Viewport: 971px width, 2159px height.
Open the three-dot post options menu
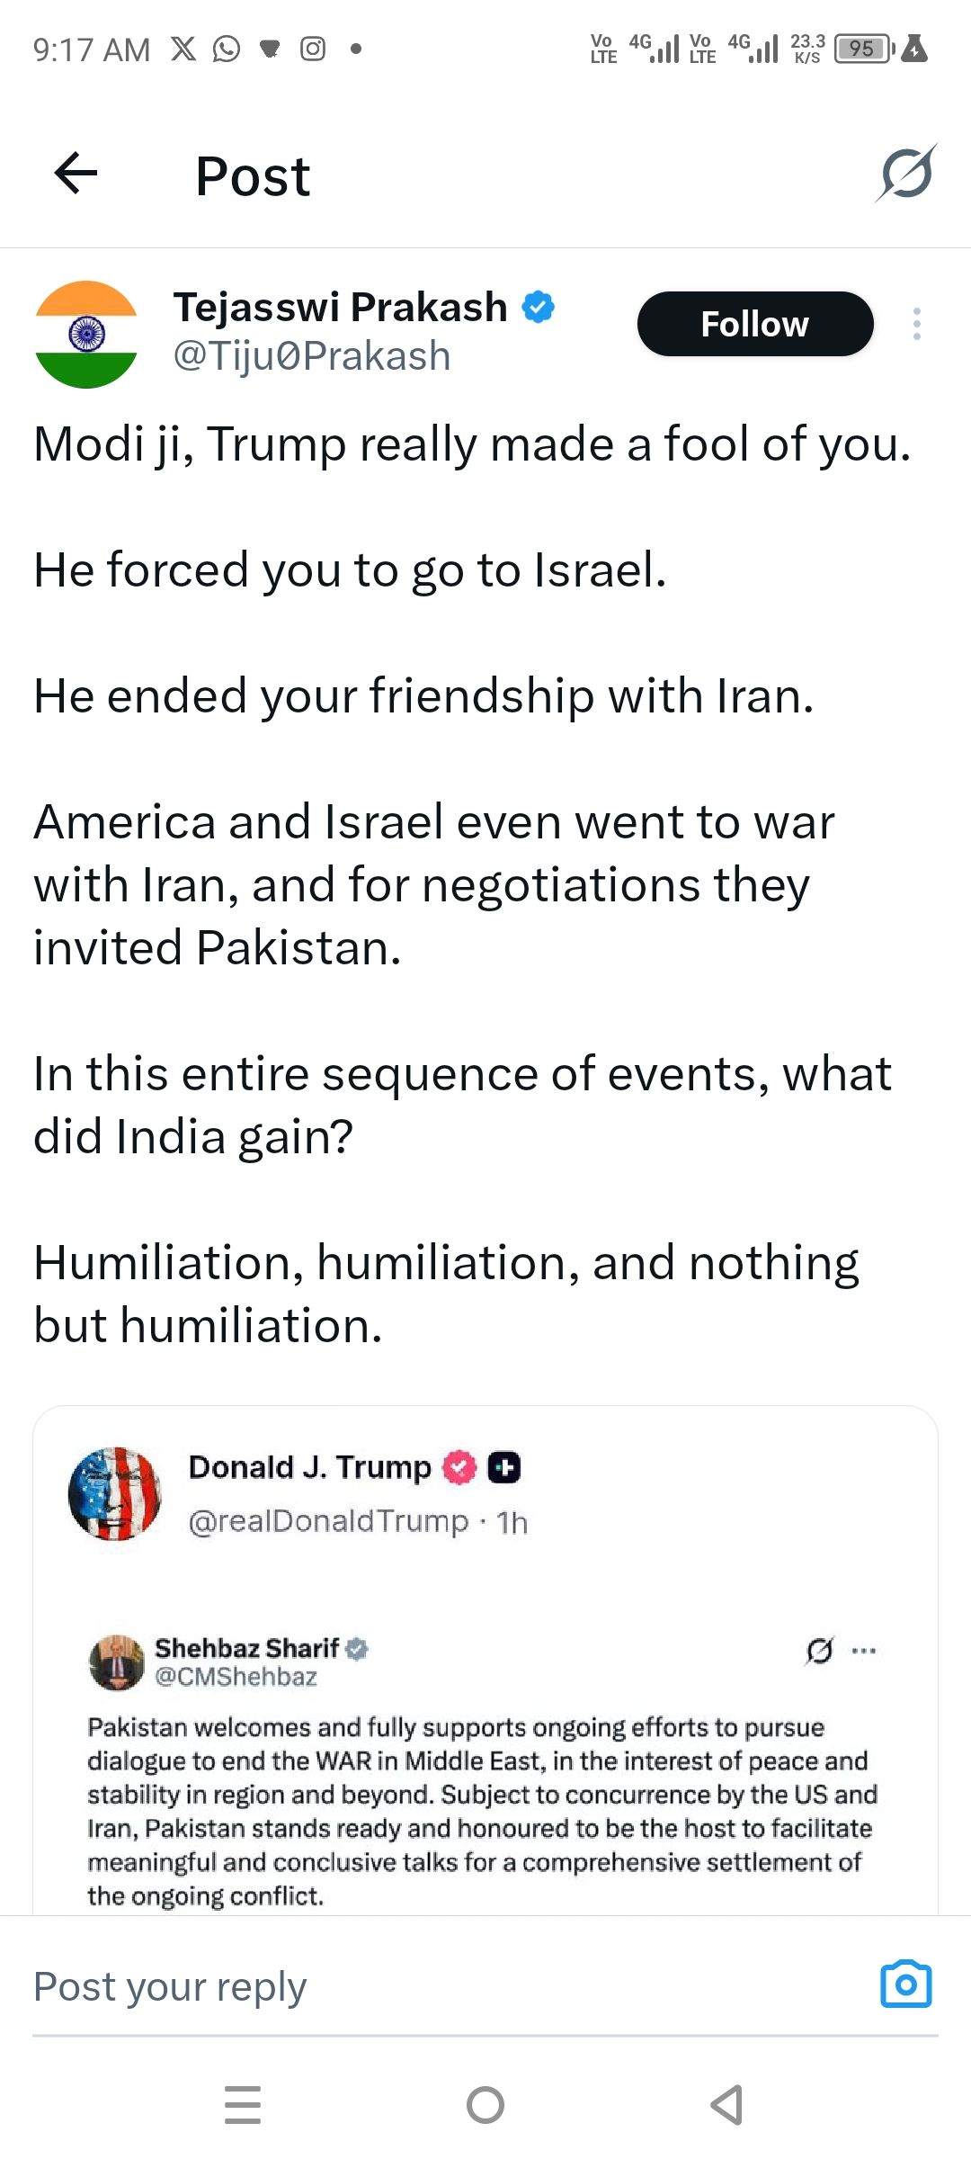(x=916, y=324)
